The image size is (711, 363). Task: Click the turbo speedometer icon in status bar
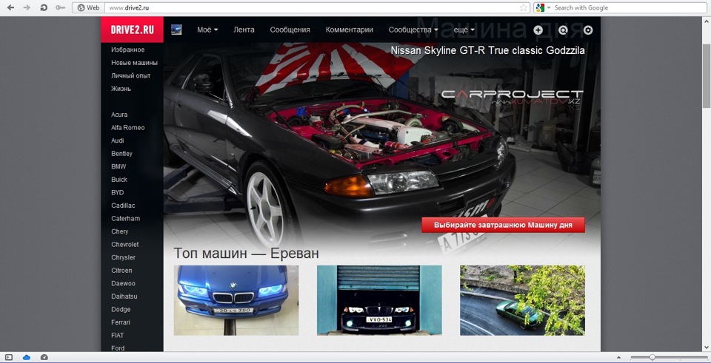(44, 358)
